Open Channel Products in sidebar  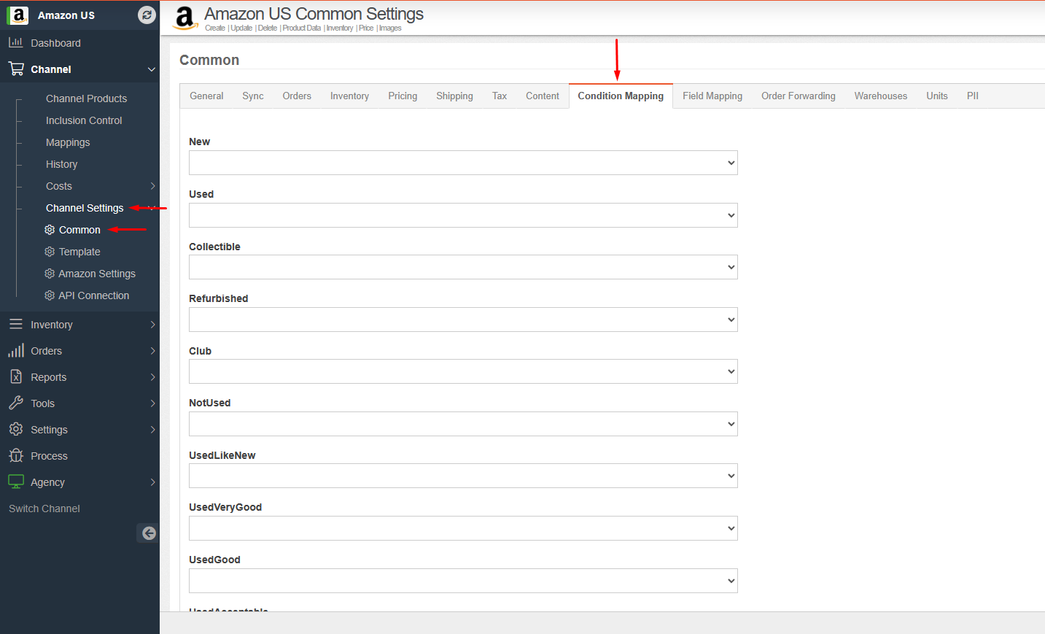[x=86, y=98]
